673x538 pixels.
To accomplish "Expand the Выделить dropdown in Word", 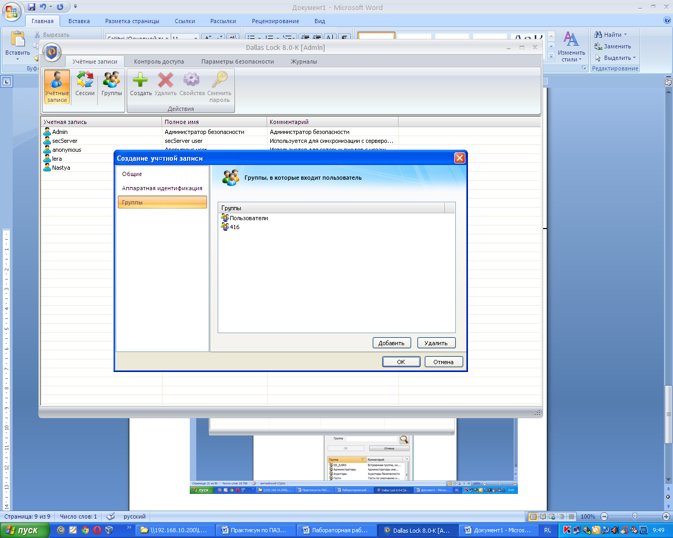I will pos(634,58).
